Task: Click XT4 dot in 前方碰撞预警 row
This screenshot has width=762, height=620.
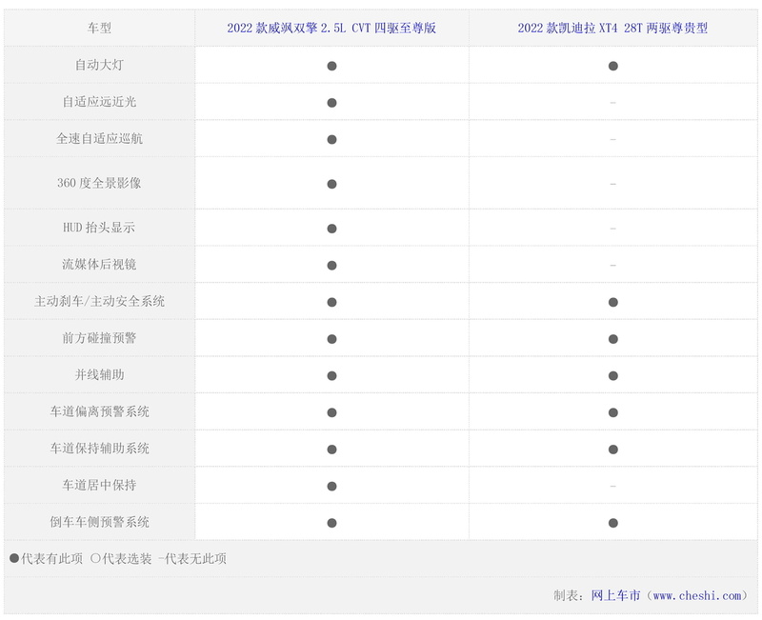Action: pyautogui.click(x=613, y=339)
